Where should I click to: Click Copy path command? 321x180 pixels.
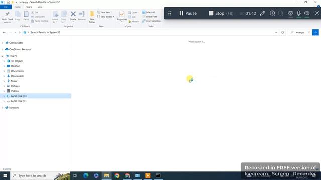pos(38,17)
